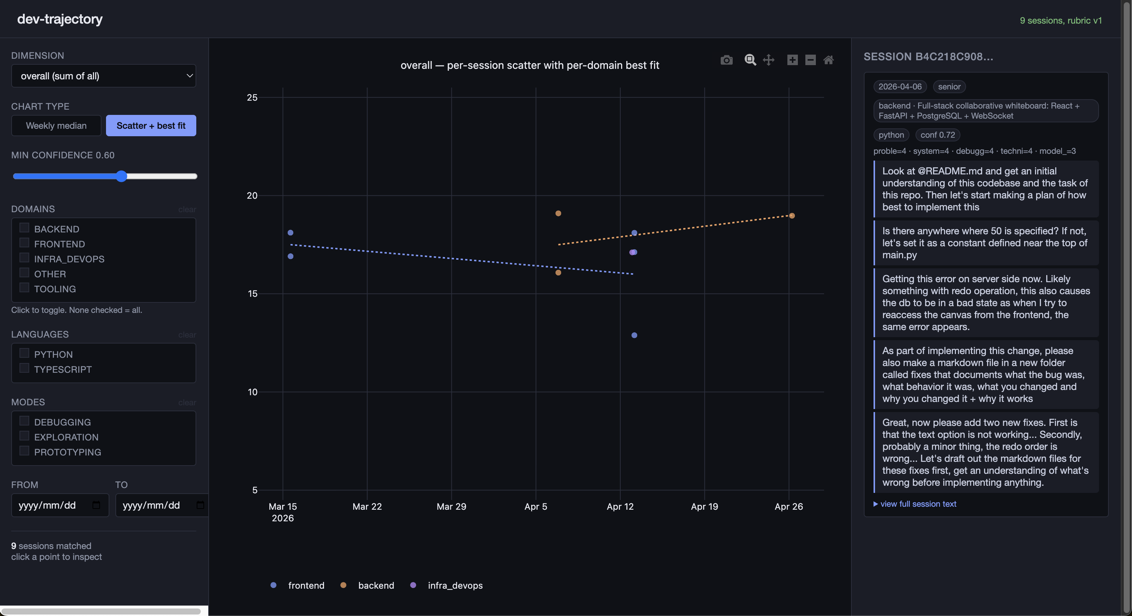Check the BACKEND domain checkbox
The width and height of the screenshot is (1132, 616).
point(24,228)
